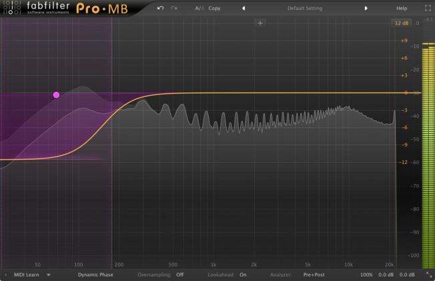Open the Default Setting preset menu

tap(305, 8)
